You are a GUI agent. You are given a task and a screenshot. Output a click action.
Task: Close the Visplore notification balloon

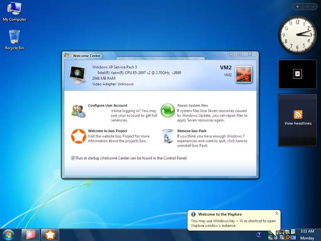pyautogui.click(x=276, y=213)
